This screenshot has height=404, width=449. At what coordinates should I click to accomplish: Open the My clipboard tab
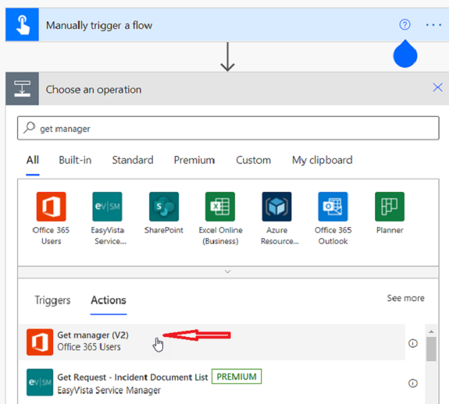click(x=322, y=160)
